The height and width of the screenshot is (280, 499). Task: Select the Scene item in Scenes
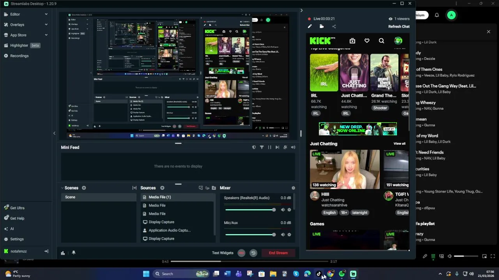pyautogui.click(x=98, y=197)
